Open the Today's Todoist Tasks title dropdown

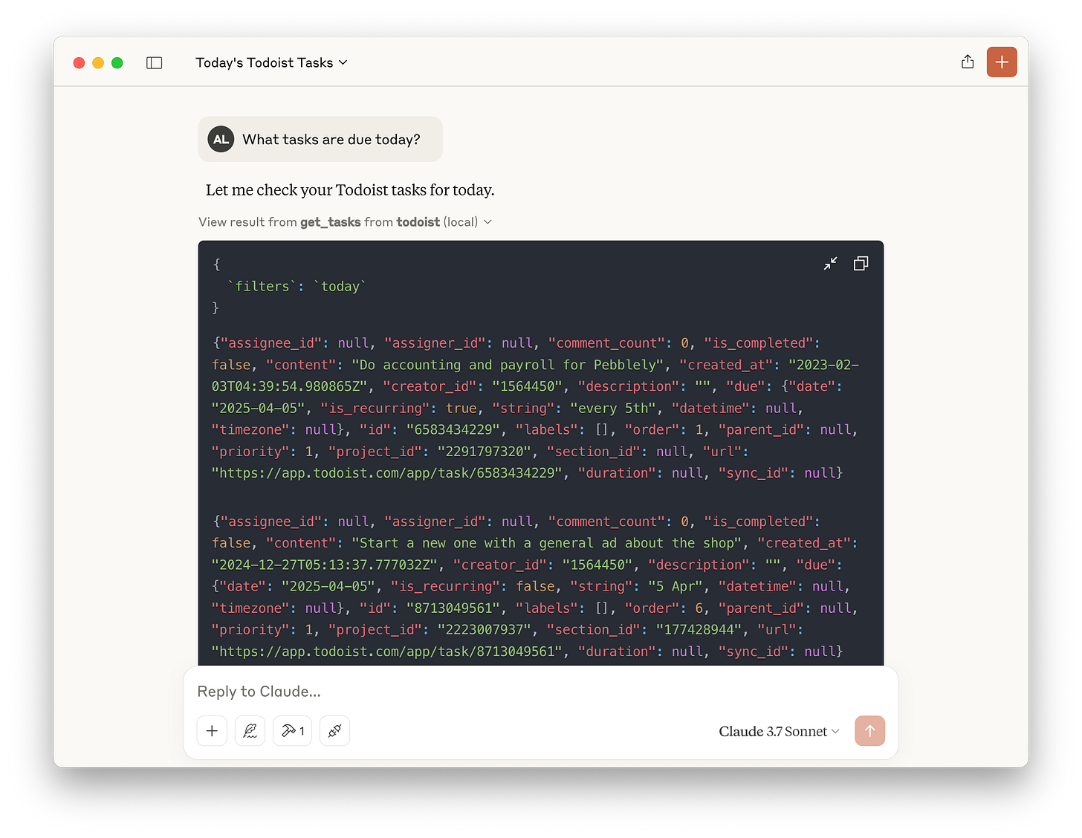271,63
